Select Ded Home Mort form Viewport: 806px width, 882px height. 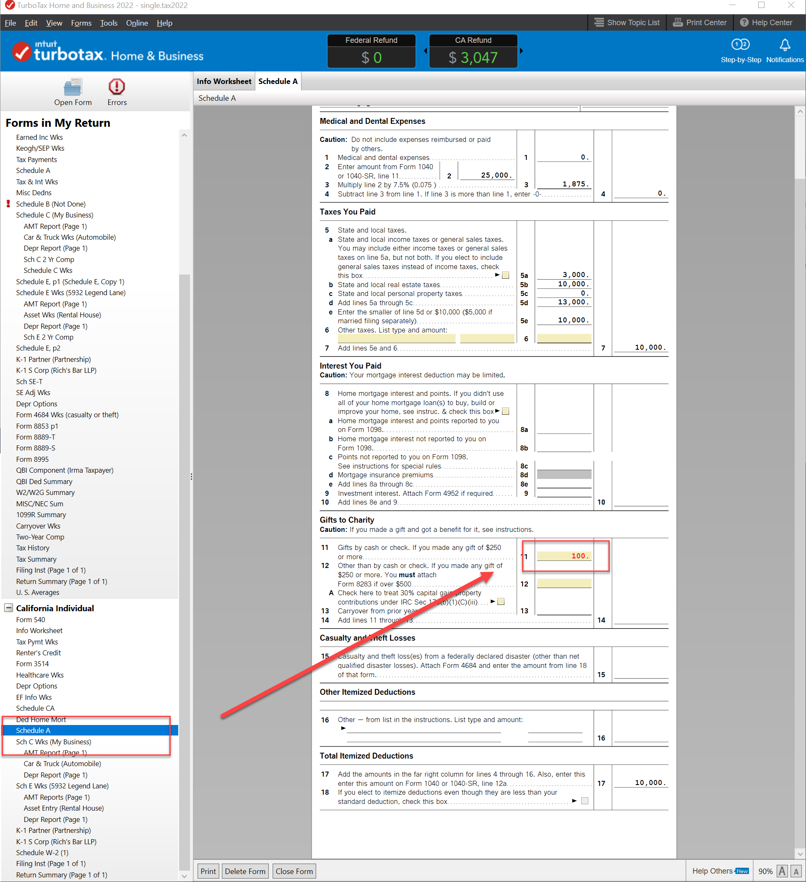(x=41, y=719)
